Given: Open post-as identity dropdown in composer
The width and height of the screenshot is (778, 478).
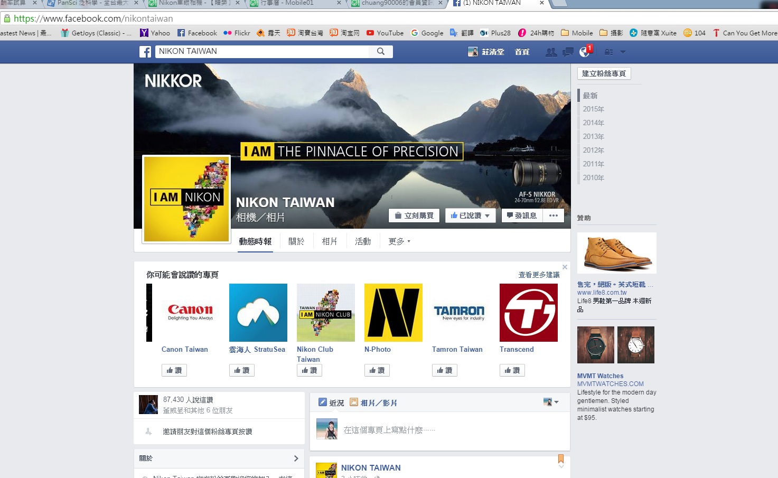Looking at the screenshot, I should tap(551, 402).
